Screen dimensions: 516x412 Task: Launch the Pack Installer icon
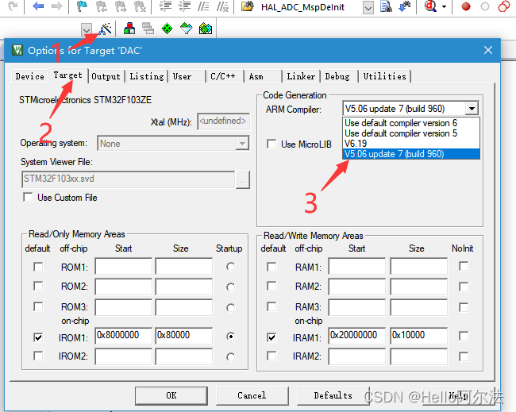click(x=206, y=29)
